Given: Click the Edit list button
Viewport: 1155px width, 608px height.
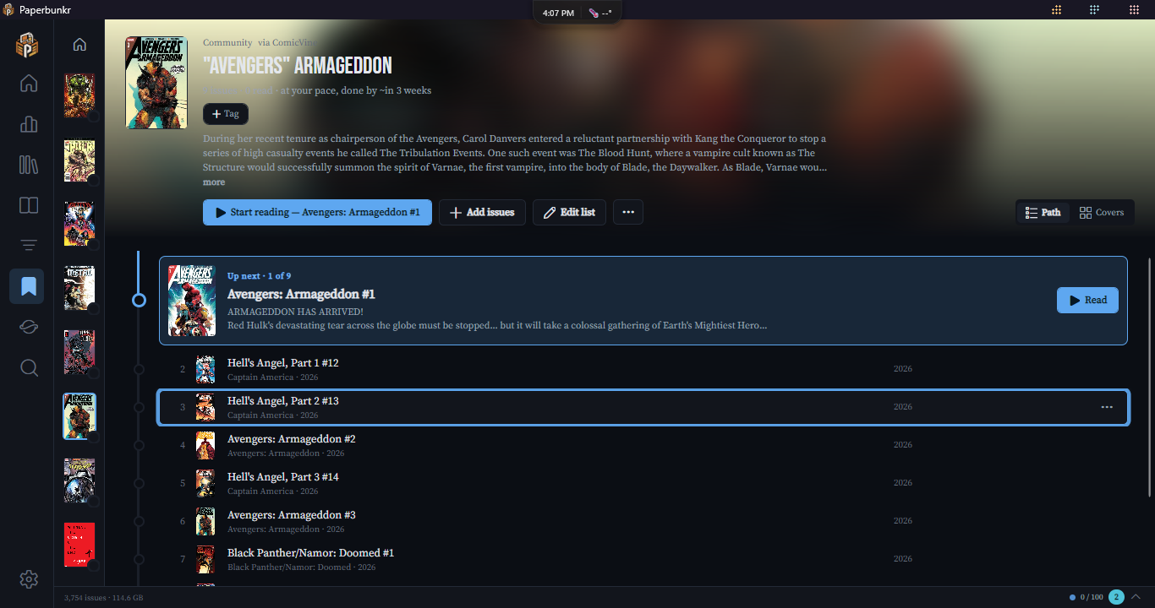Looking at the screenshot, I should click(569, 212).
